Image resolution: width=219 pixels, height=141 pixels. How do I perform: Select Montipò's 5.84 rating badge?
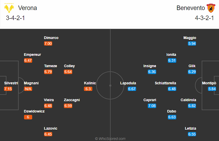[x=212, y=89]
